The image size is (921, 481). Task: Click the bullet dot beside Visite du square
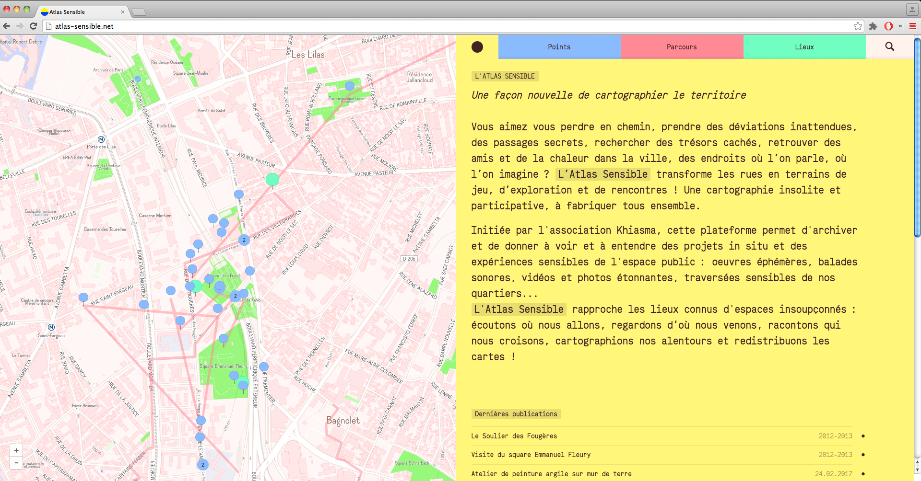coord(863,455)
